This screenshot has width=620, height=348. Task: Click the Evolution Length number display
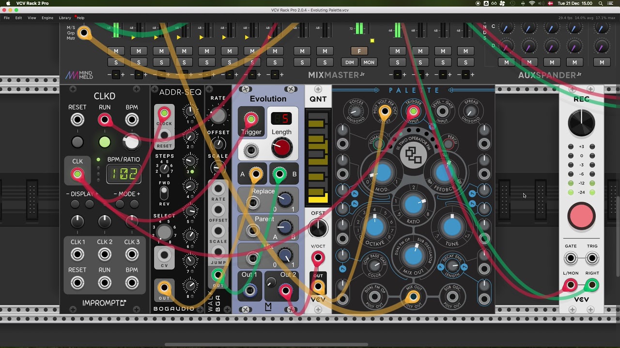click(x=281, y=118)
